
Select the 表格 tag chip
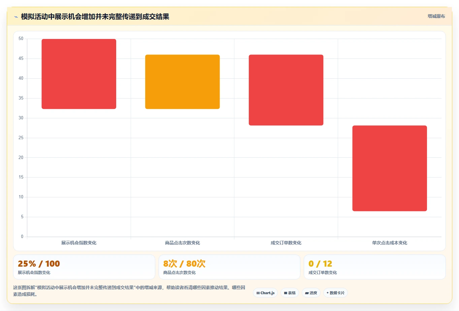[x=290, y=293]
